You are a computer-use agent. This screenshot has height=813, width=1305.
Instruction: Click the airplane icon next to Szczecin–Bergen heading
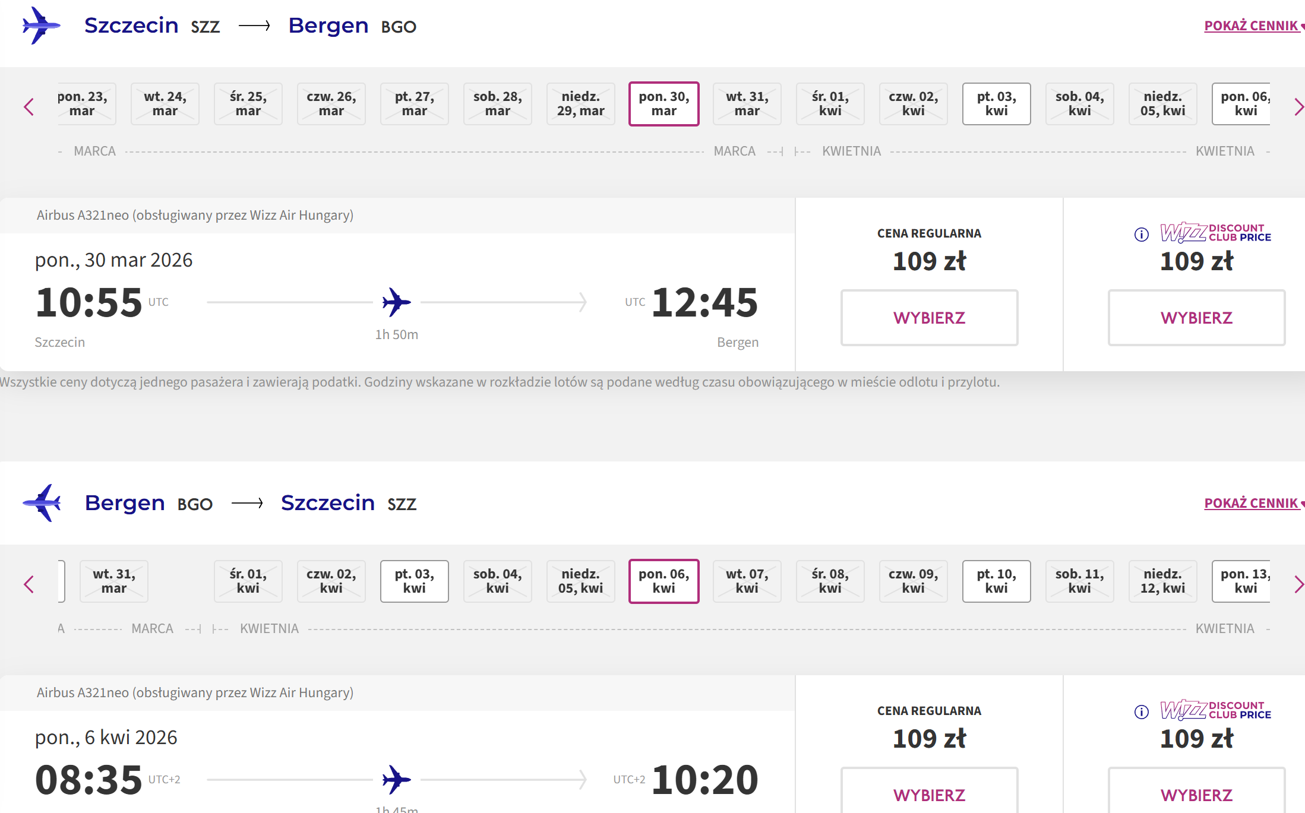click(x=41, y=26)
